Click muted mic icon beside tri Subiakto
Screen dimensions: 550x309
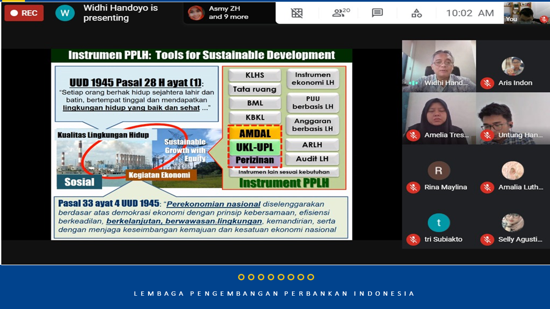tap(413, 239)
